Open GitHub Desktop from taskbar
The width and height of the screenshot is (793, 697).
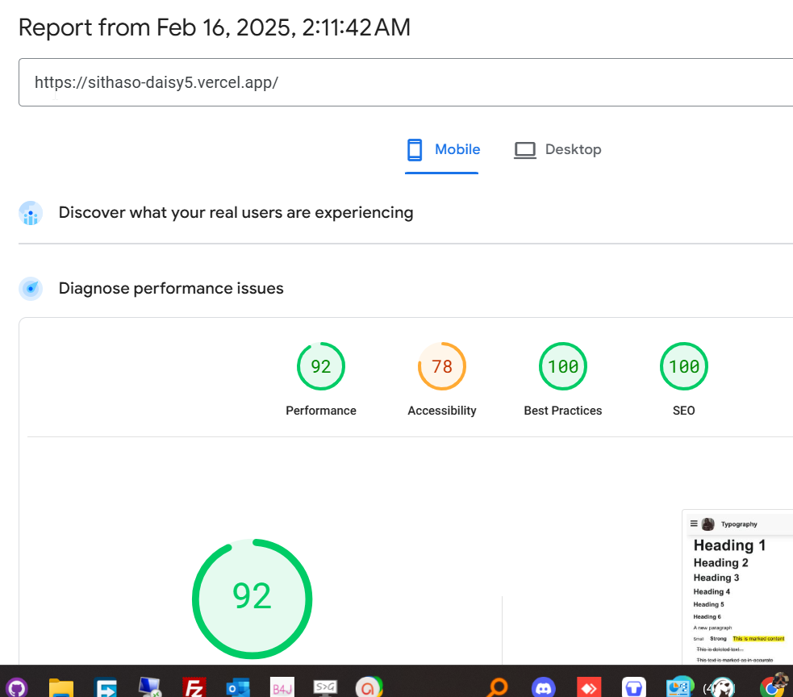pyautogui.click(x=17, y=687)
